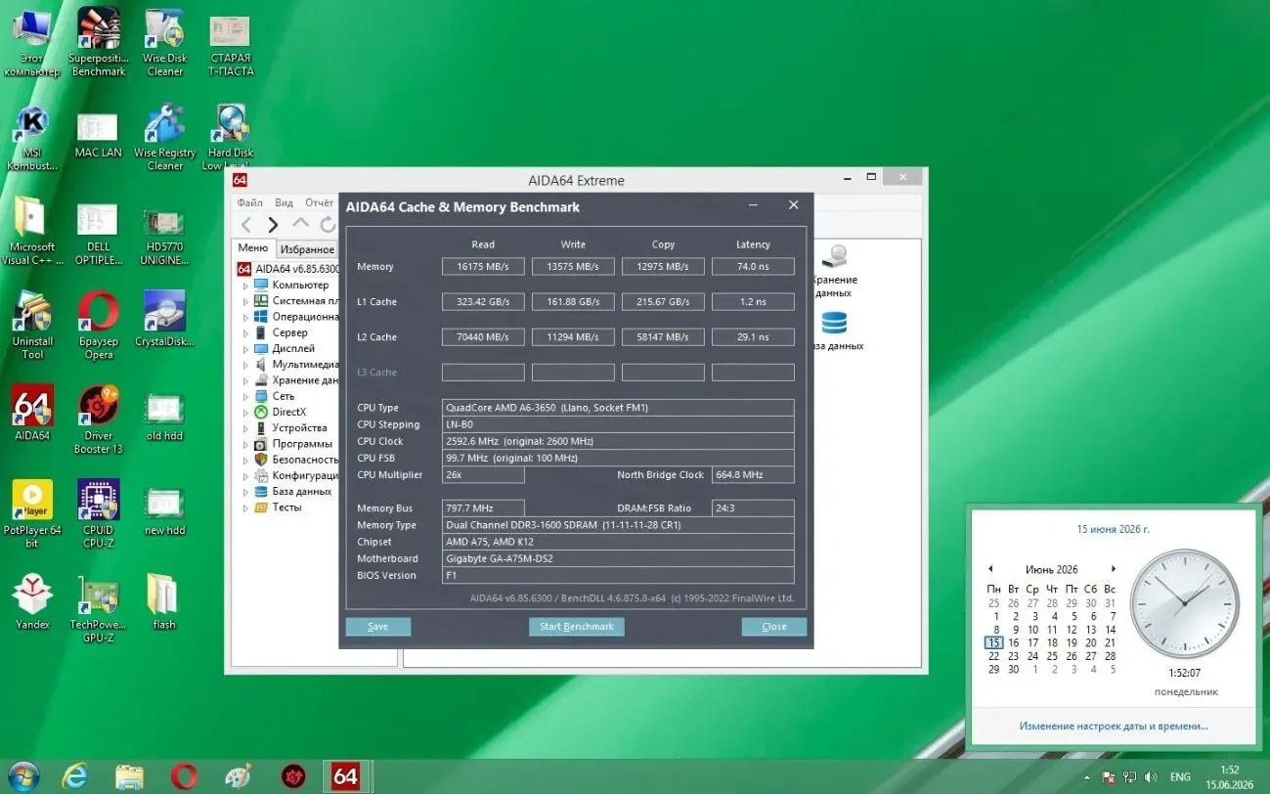1270x794 pixels.
Task: Click the Start Benchmark button
Action: click(x=577, y=627)
